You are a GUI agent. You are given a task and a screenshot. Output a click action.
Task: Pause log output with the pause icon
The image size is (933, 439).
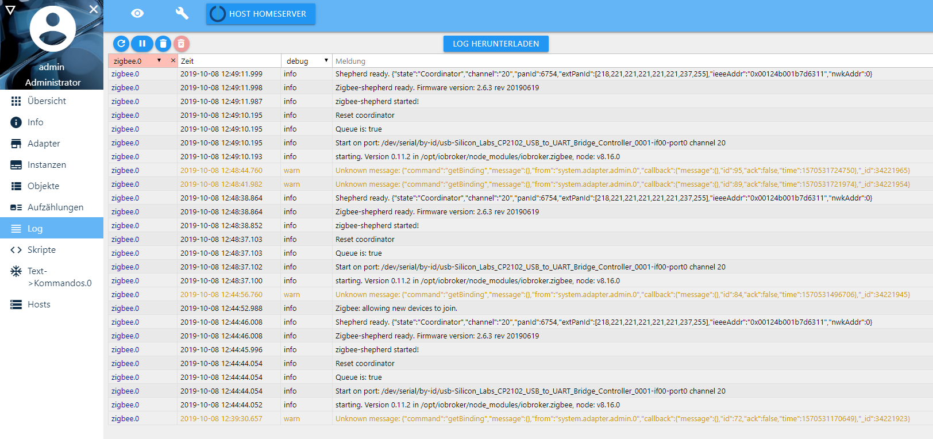pyautogui.click(x=142, y=44)
